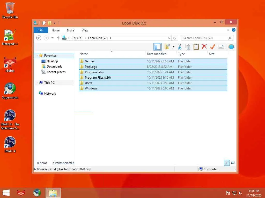The width and height of the screenshot is (265, 198).
Task: Open Help with the question mark icon
Action: pyautogui.click(x=234, y=30)
